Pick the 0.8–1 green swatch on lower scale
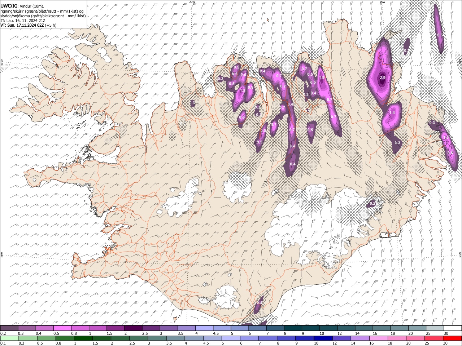 click(65, 338)
